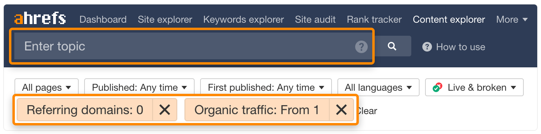Open Site explorer from navigation
Viewport: 541px width, 134px height.
tap(165, 20)
